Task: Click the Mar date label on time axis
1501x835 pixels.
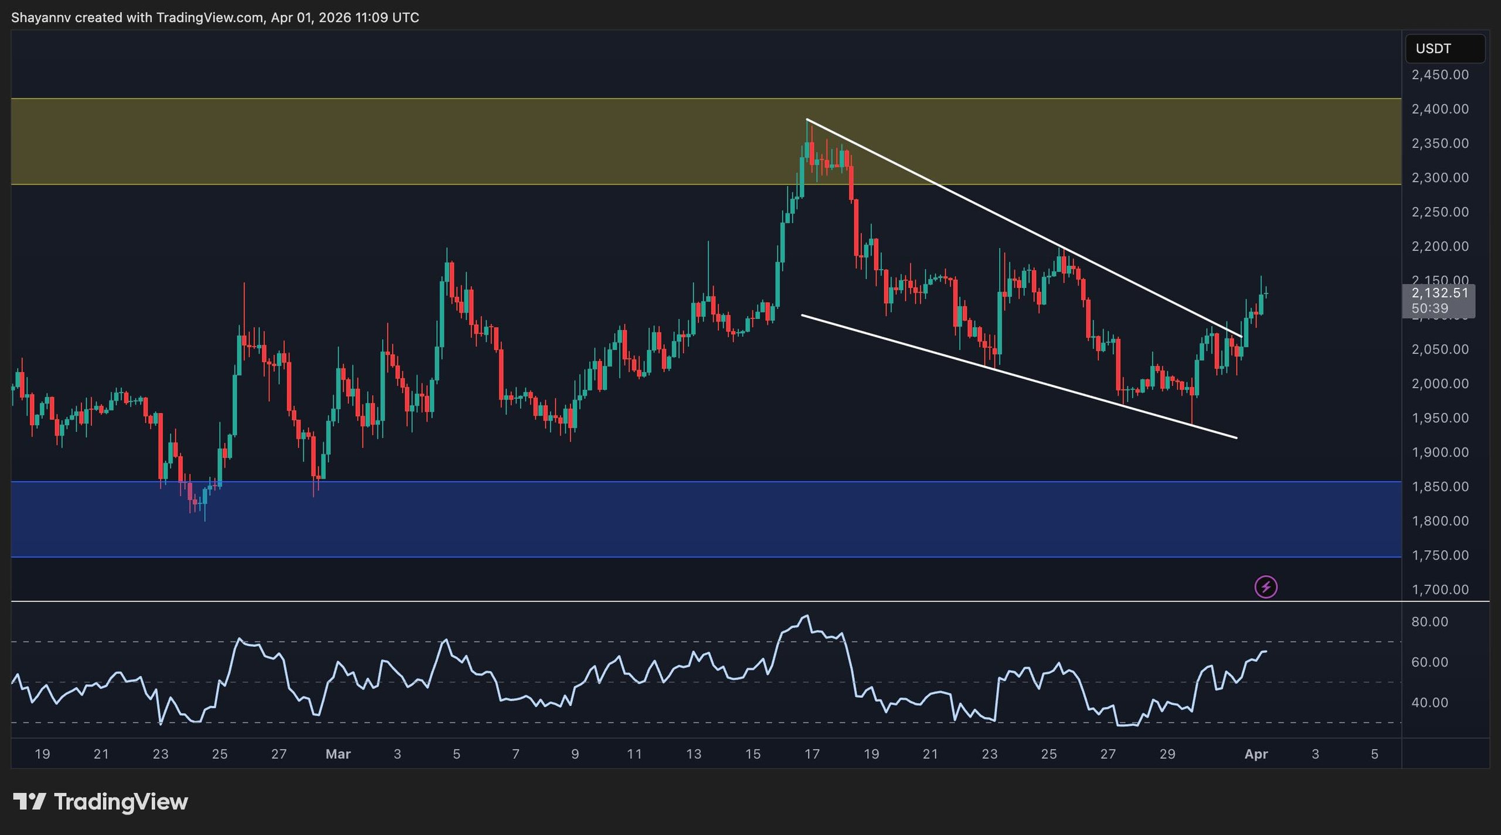Action: click(x=338, y=754)
